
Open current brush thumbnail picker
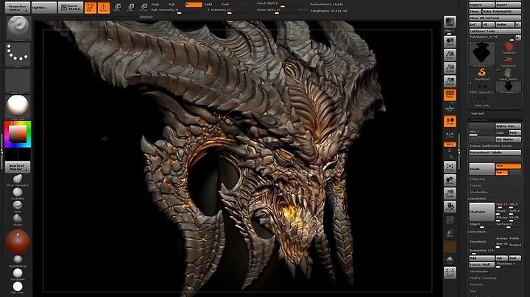point(18,29)
